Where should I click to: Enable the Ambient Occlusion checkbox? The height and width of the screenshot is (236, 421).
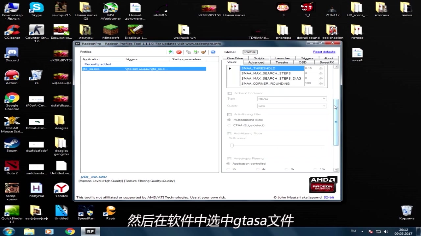pos(230,93)
